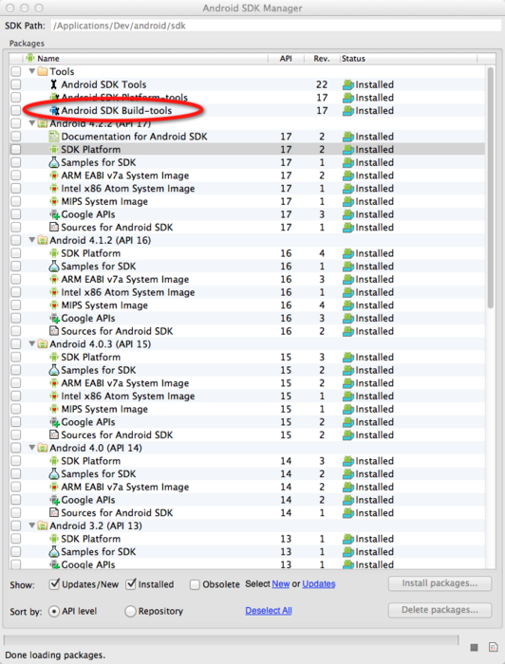Check the Android SDK Tools checkbox
This screenshot has height=664, width=505.
(x=16, y=84)
